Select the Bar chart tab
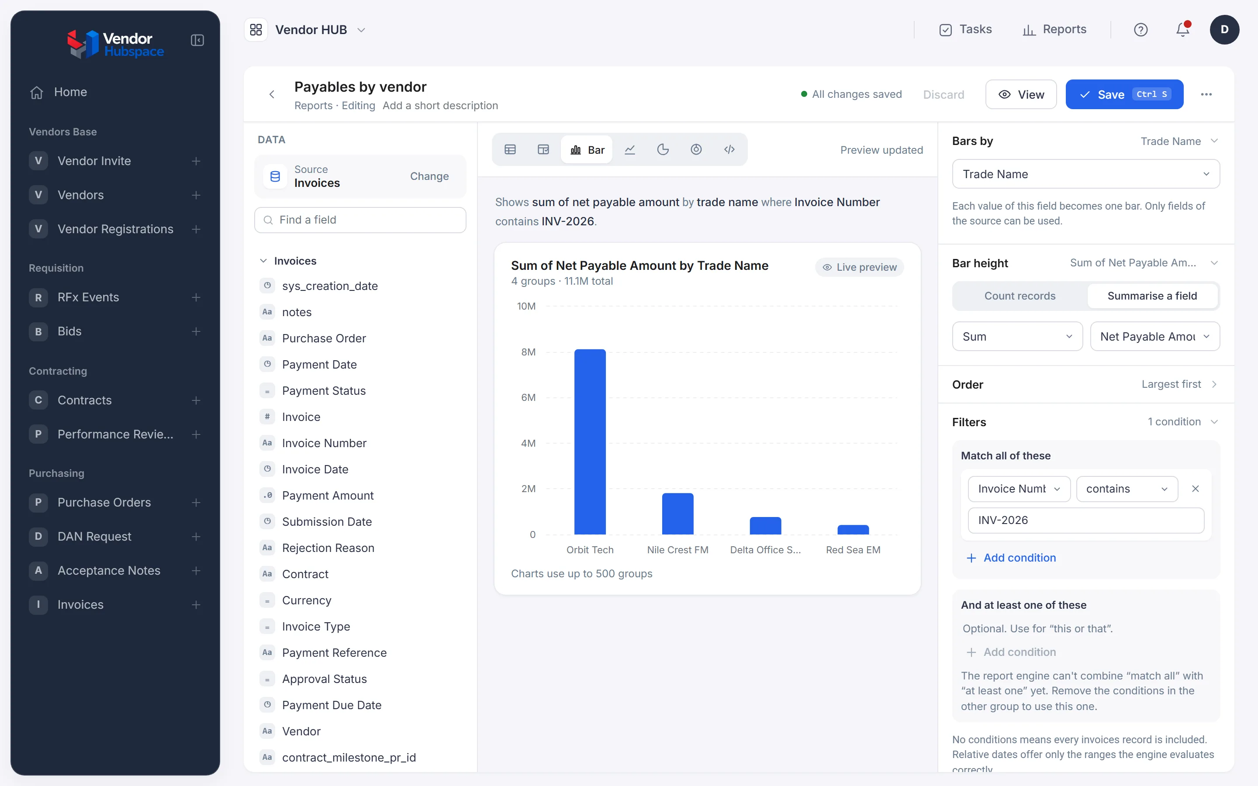1258x786 pixels. (587, 150)
